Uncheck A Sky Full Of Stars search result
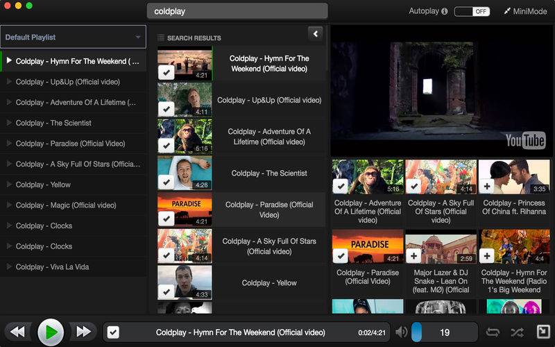555x347 pixels. (x=166, y=255)
